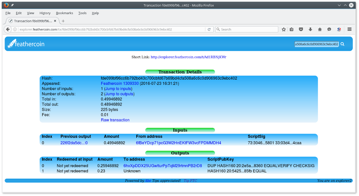Open the To address 6hxXpDDX25UGwtturPpTqM29rtmnPB2rD8 link
This screenshot has height=196, width=359.
click(163, 166)
